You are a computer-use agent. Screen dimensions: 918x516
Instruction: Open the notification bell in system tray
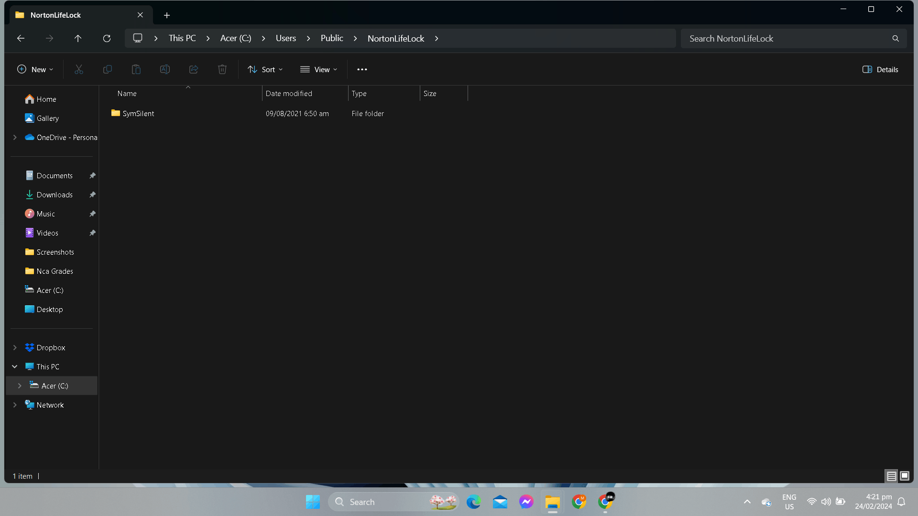[x=901, y=502]
